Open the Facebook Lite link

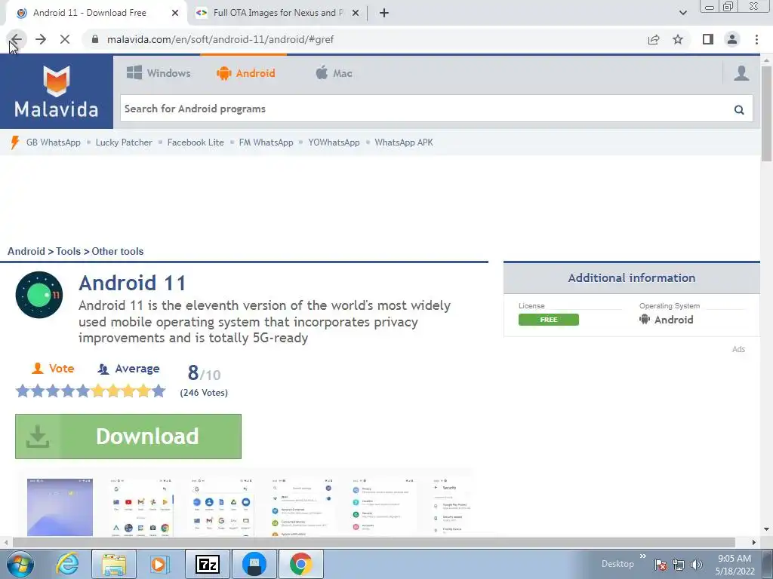click(x=196, y=142)
